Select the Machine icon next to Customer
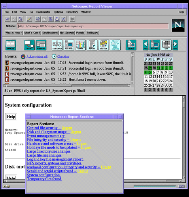The width and height of the screenshot is (189, 197). click(69, 45)
